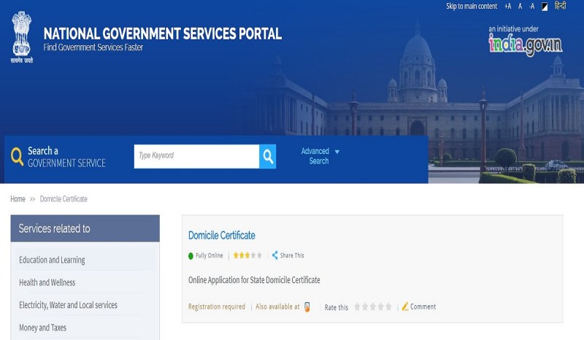Select Electricity, Water and Local services
Viewport: 584px width, 340px height.
(68, 305)
